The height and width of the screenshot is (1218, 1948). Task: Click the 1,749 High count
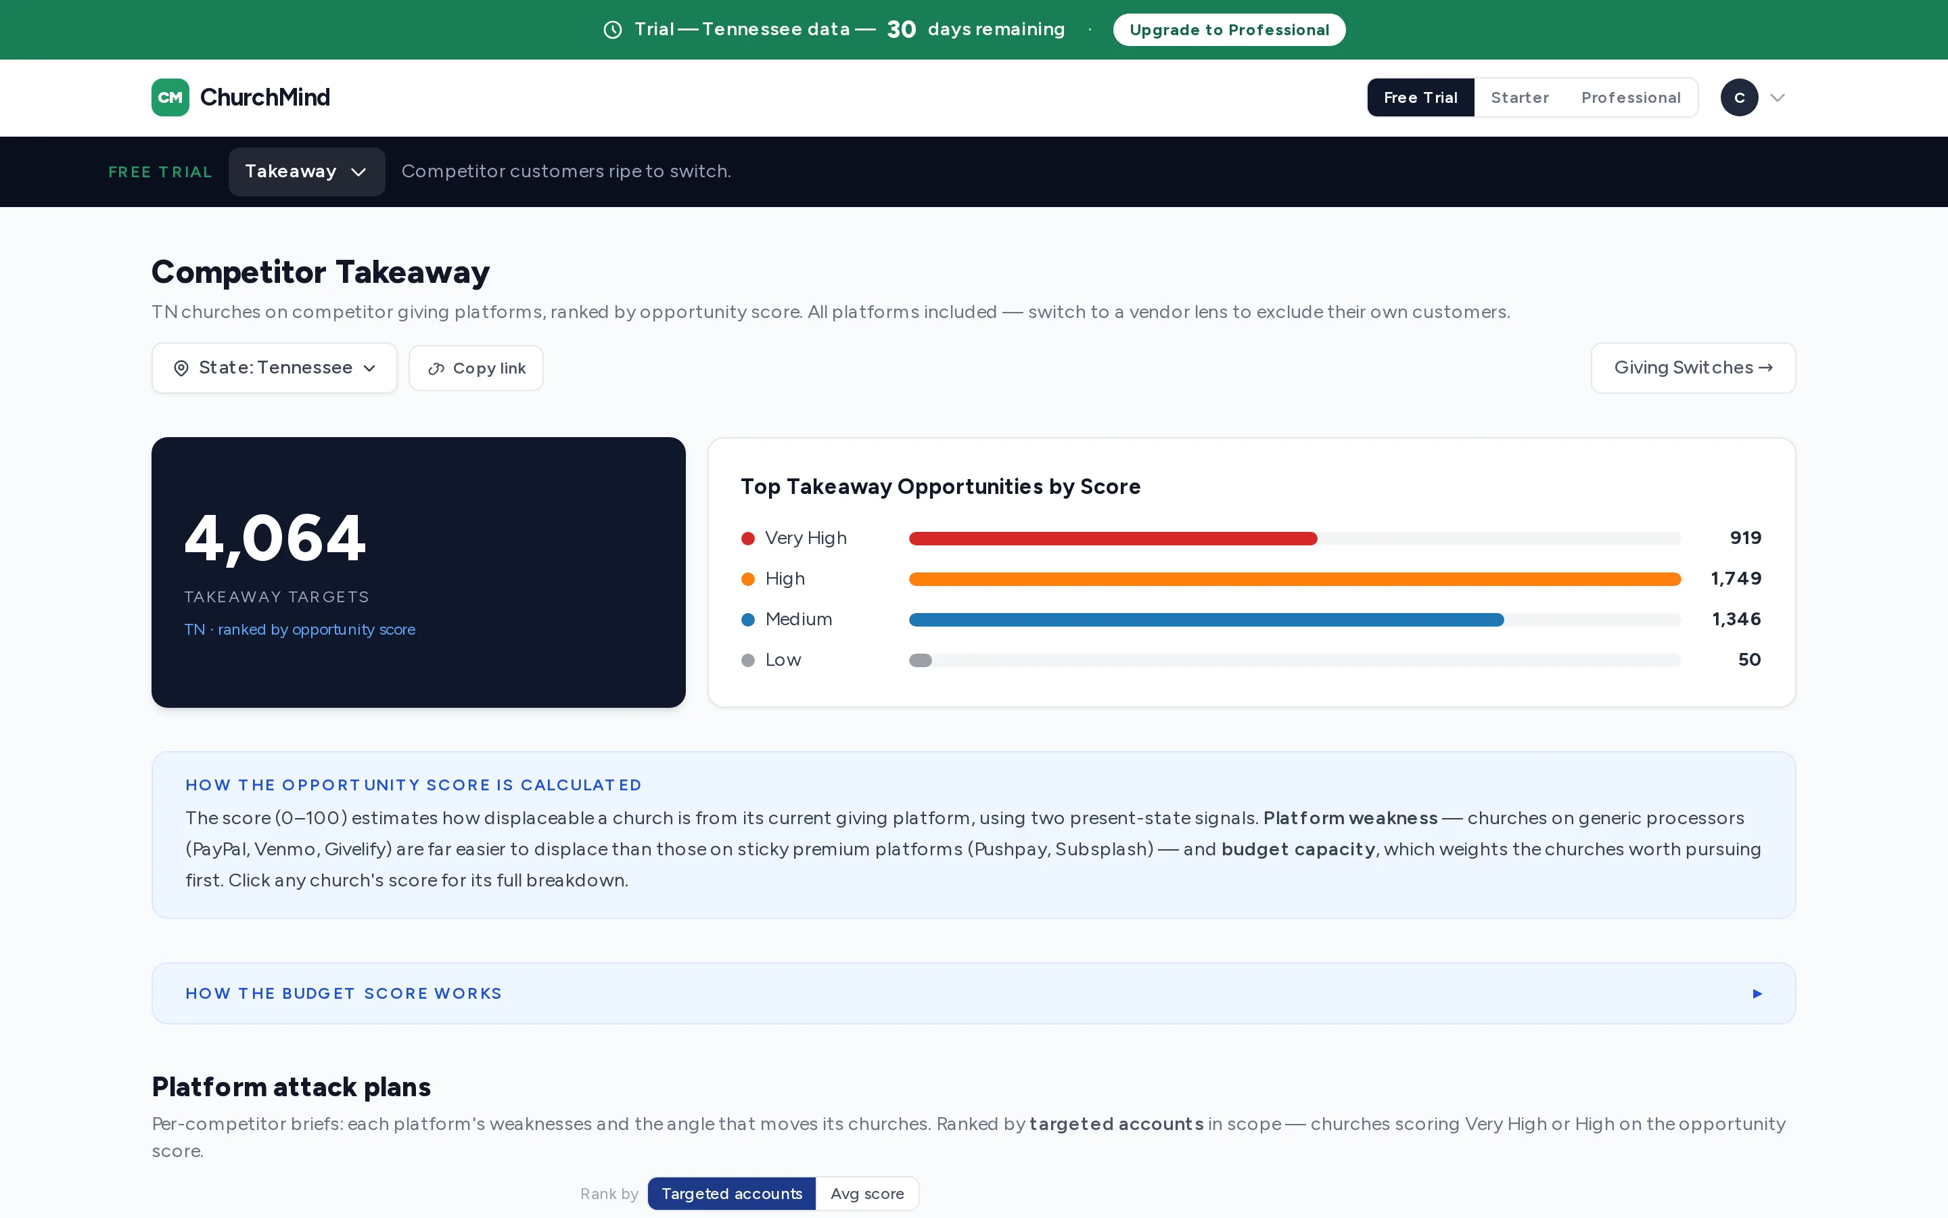coord(1736,579)
